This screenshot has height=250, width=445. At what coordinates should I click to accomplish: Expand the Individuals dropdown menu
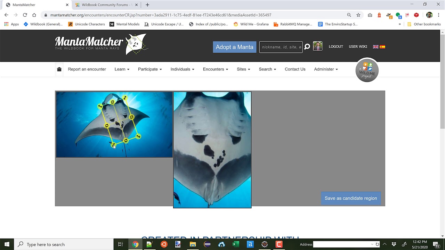point(183,69)
